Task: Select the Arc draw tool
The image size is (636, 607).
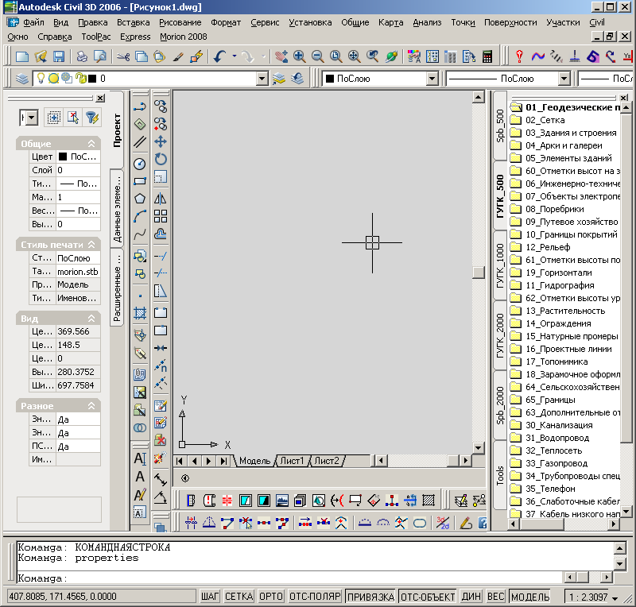Action: pyautogui.click(x=140, y=216)
